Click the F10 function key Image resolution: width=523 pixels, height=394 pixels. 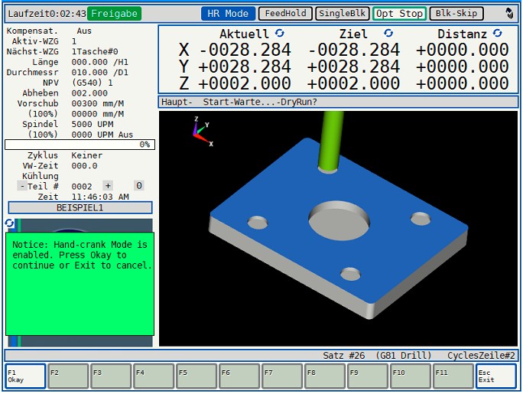coord(411,376)
